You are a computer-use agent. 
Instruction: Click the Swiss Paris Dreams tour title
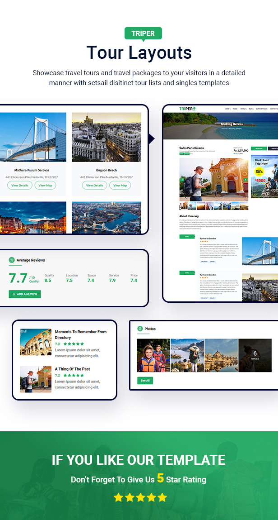click(x=192, y=148)
